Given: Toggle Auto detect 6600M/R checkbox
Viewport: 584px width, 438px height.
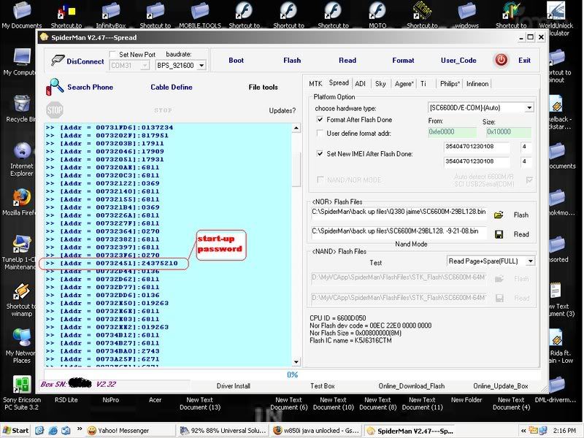Looking at the screenshot, I should point(529,180).
